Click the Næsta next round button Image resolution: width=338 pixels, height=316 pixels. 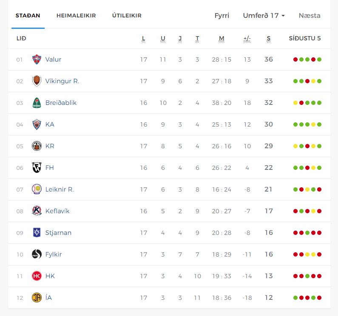310,16
